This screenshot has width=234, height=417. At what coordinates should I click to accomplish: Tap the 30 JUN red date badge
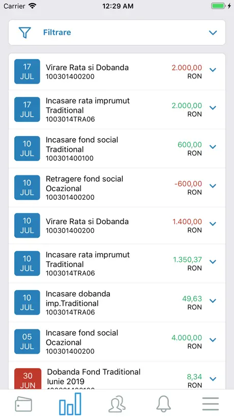click(27, 379)
